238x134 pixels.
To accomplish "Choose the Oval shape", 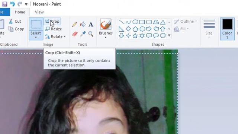I will click(x=135, y=22).
